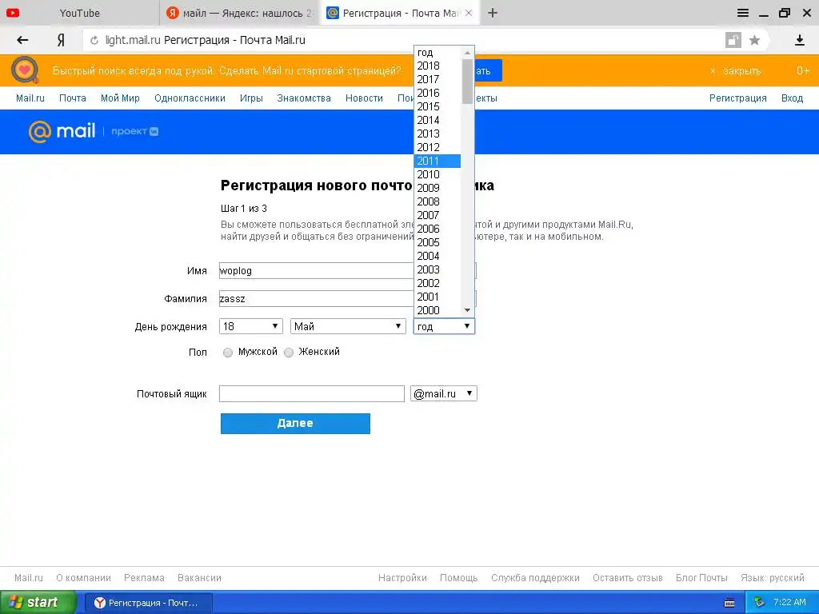This screenshot has height=614, width=819.
Task: Click the Mail.ru heart logo in orange banner
Action: (x=25, y=70)
